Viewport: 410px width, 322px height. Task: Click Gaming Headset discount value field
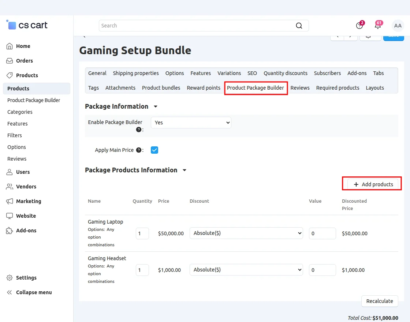tap(322, 270)
